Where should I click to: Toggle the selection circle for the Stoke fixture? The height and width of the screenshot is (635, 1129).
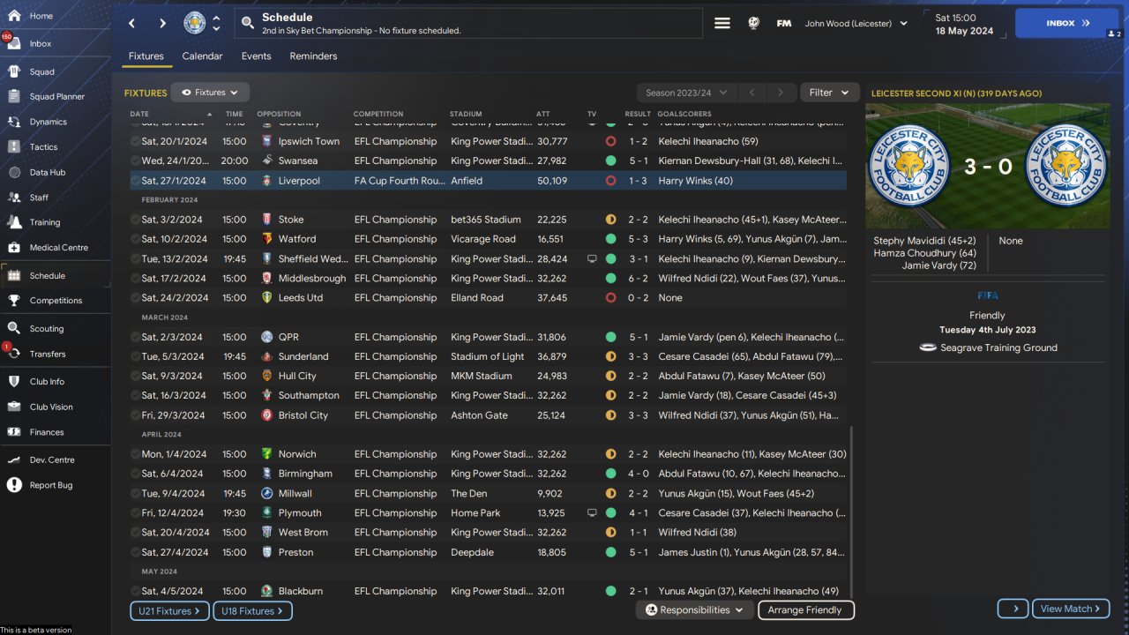pyautogui.click(x=135, y=220)
